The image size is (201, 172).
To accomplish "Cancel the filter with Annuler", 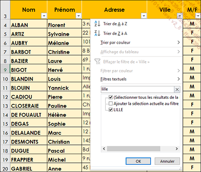I will [x=167, y=161].
